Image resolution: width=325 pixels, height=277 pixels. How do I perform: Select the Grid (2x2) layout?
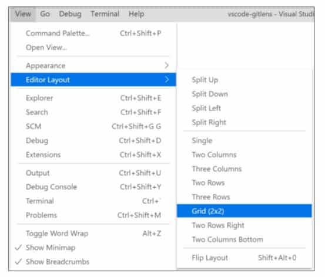coord(244,211)
